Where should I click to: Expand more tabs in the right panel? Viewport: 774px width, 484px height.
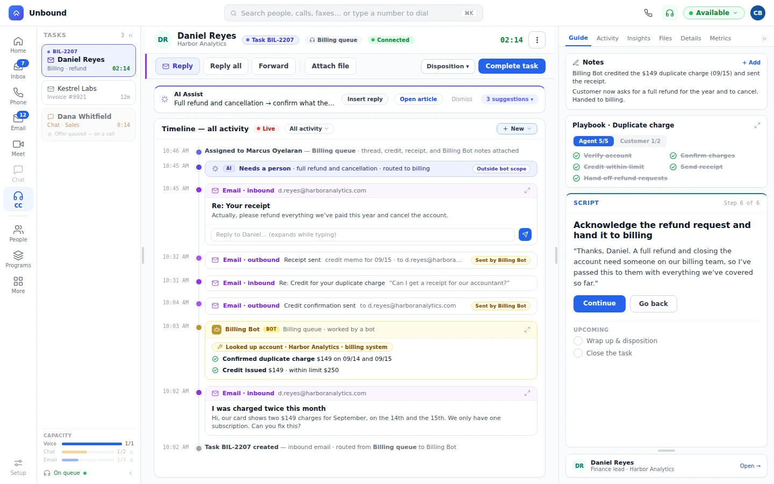point(764,39)
